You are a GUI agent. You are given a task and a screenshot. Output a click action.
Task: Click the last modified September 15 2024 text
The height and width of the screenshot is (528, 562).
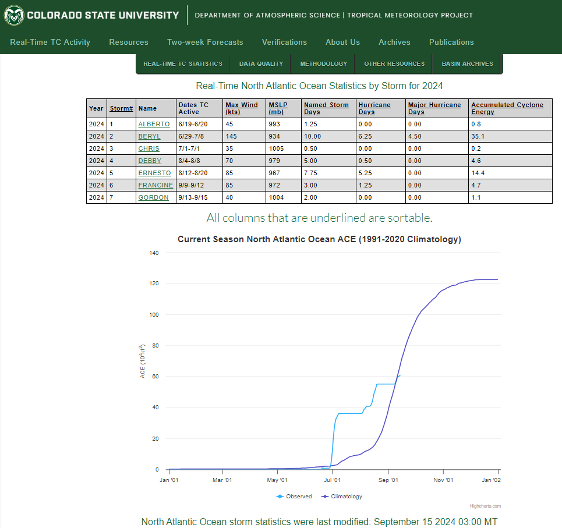pos(319,522)
